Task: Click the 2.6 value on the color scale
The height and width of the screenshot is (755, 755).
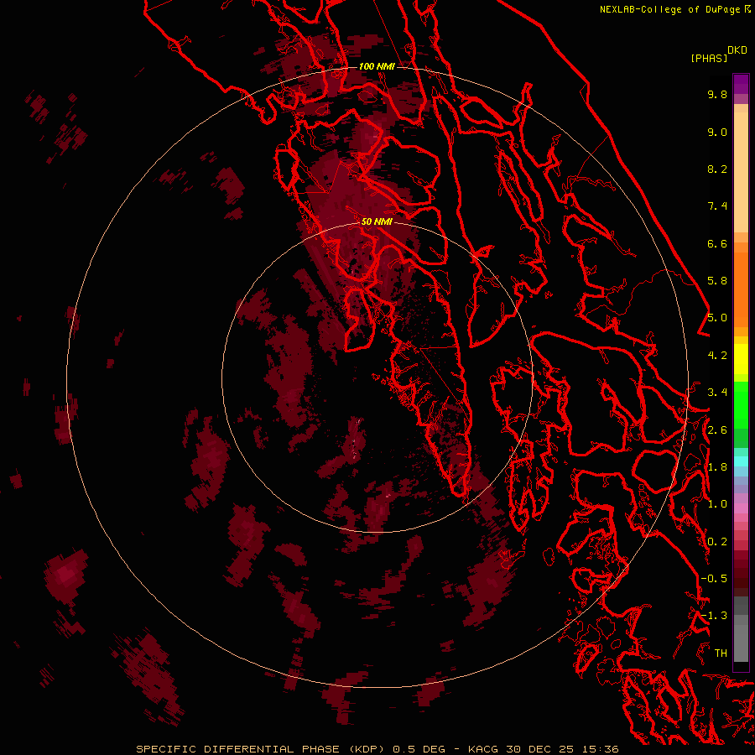Action: point(717,430)
